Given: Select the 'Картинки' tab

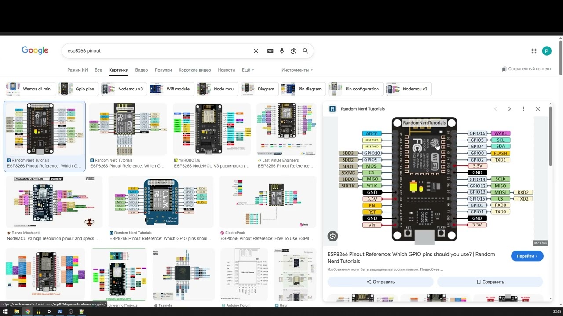Looking at the screenshot, I should [119, 70].
